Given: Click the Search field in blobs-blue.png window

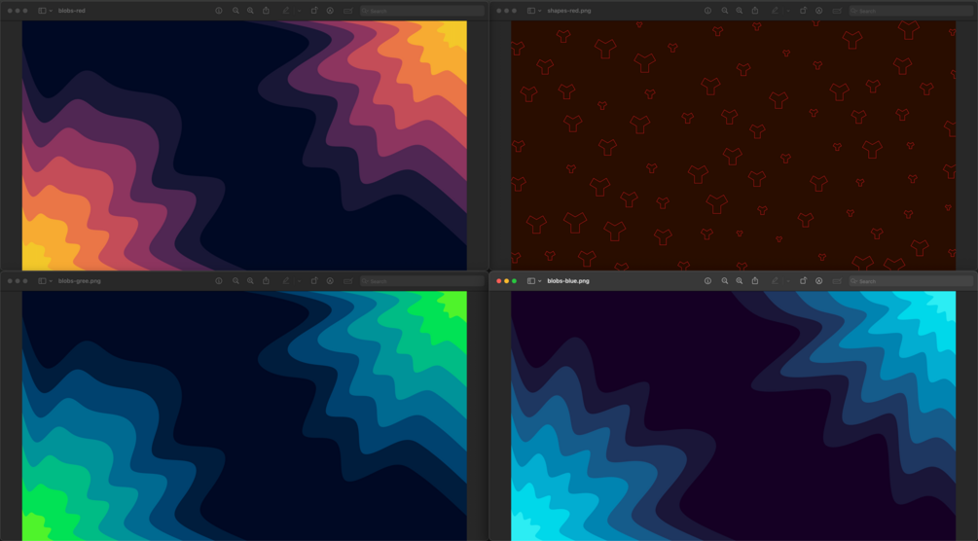Looking at the screenshot, I should [x=911, y=281].
